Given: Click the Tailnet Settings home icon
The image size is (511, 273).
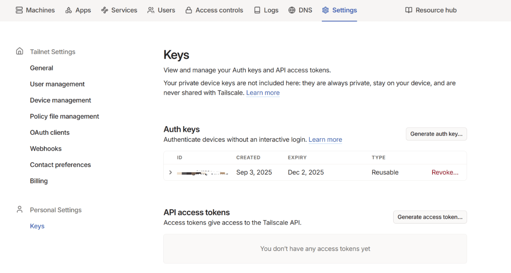Looking at the screenshot, I should pyautogui.click(x=20, y=51).
